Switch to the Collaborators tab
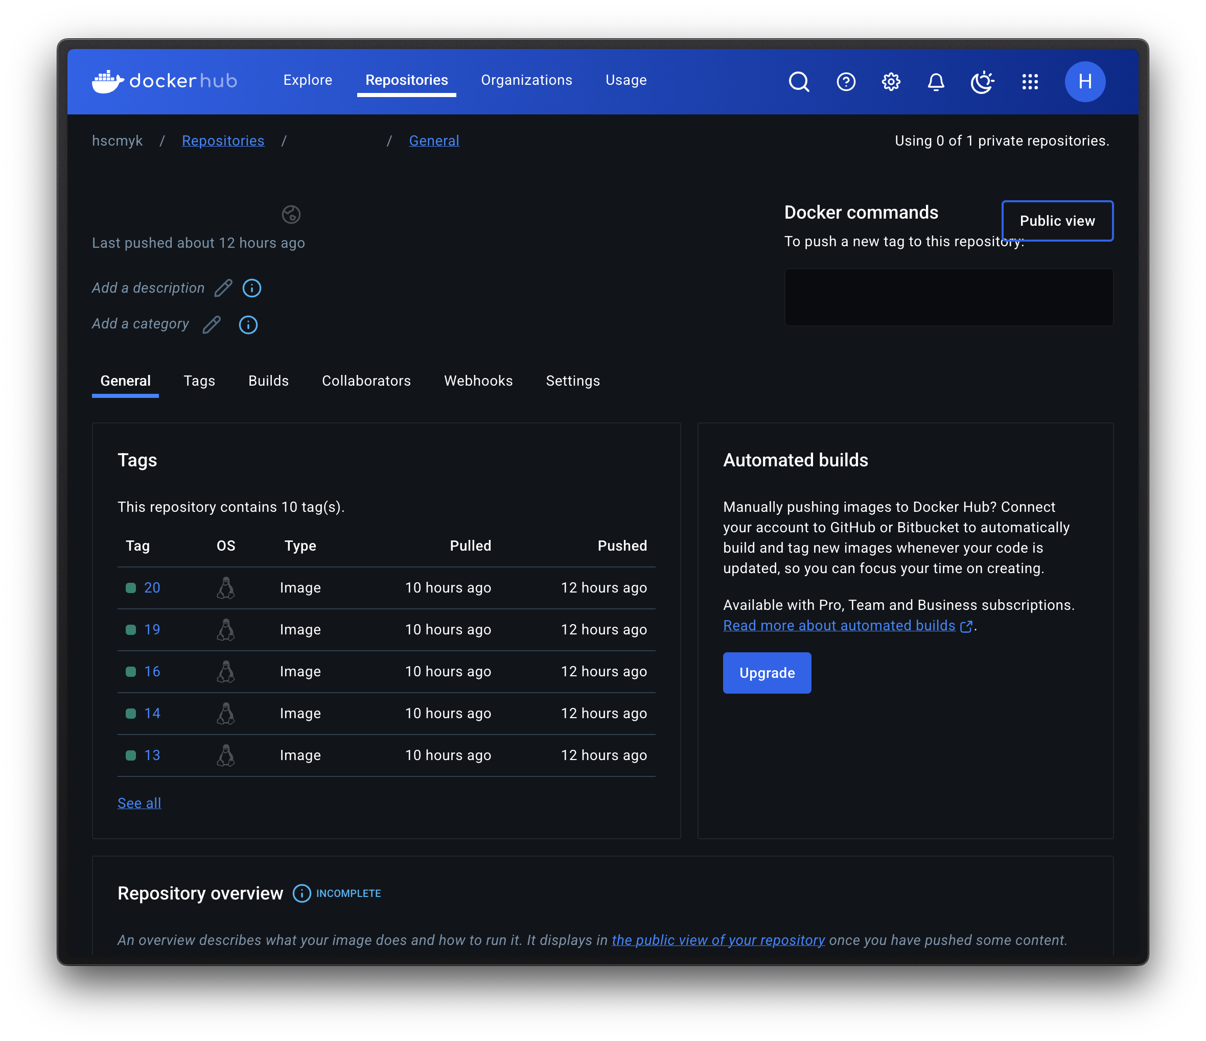 tap(367, 381)
